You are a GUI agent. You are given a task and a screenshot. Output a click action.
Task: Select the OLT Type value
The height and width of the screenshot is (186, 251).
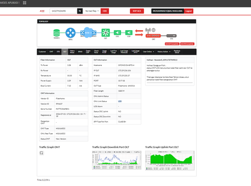(x=127, y=86)
